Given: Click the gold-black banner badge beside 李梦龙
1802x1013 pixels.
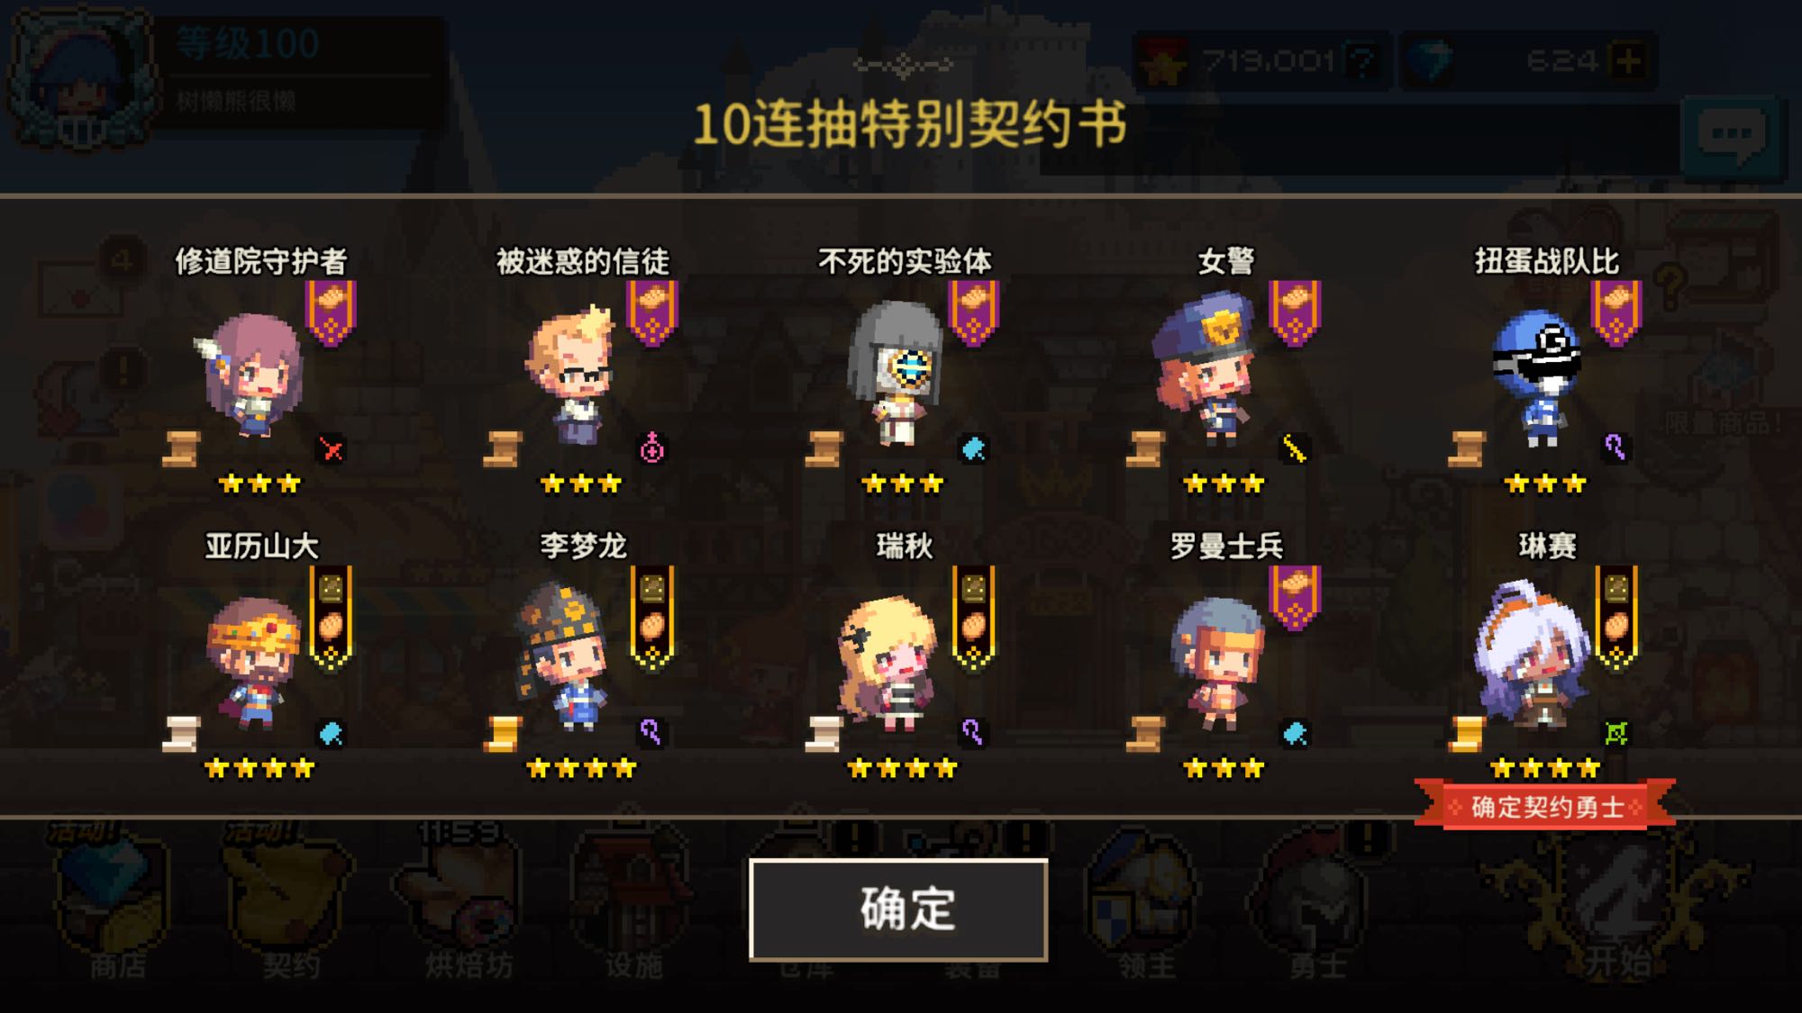Looking at the screenshot, I should tap(652, 618).
